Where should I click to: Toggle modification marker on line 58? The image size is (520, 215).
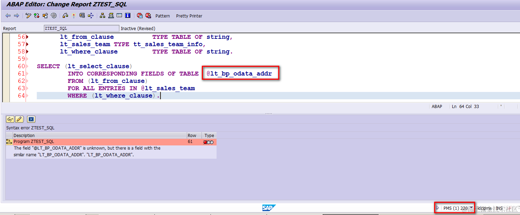[x=27, y=52]
